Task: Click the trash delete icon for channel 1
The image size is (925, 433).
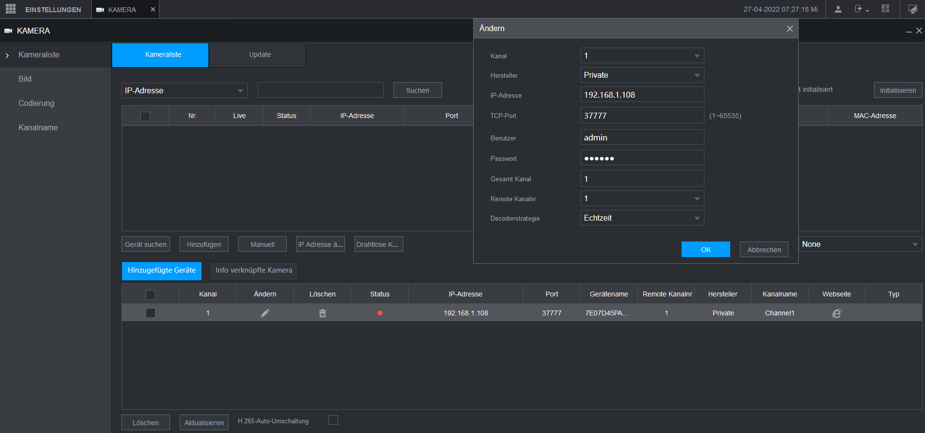Action: point(322,313)
